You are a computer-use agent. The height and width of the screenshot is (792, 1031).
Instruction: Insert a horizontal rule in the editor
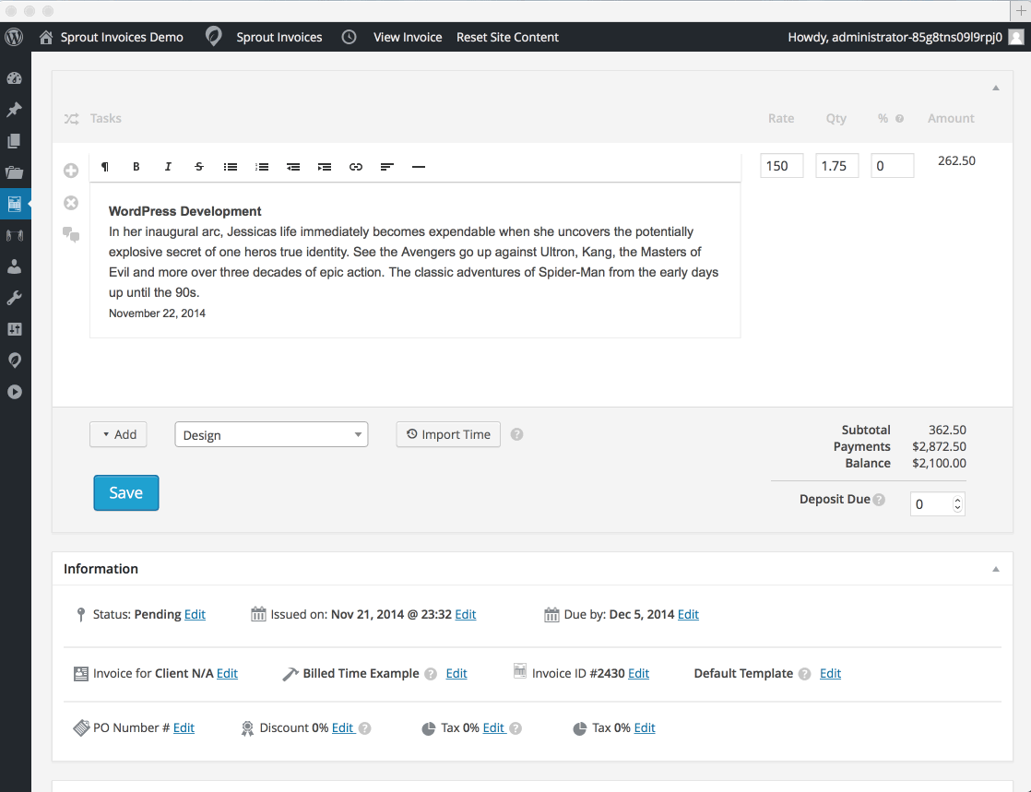point(419,167)
